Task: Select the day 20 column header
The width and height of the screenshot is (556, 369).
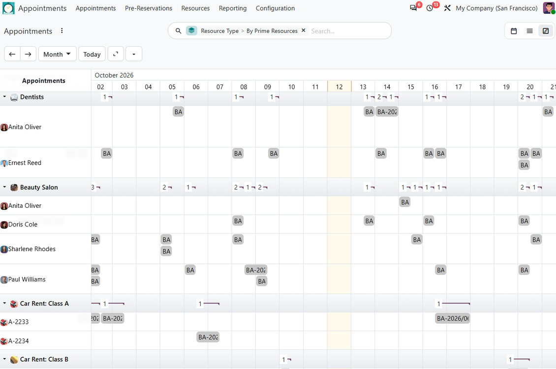Action: coord(530,87)
